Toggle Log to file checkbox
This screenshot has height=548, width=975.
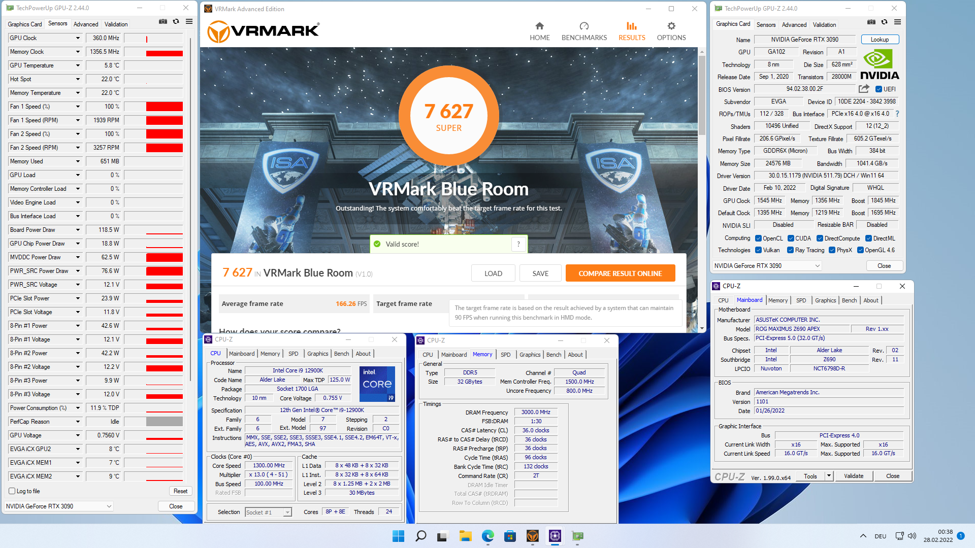click(12, 491)
